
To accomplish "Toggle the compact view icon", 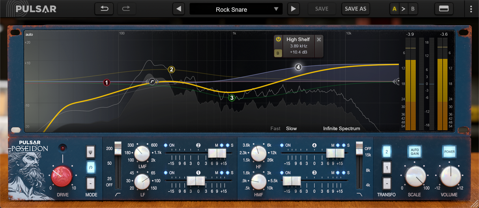I will click(x=443, y=9).
